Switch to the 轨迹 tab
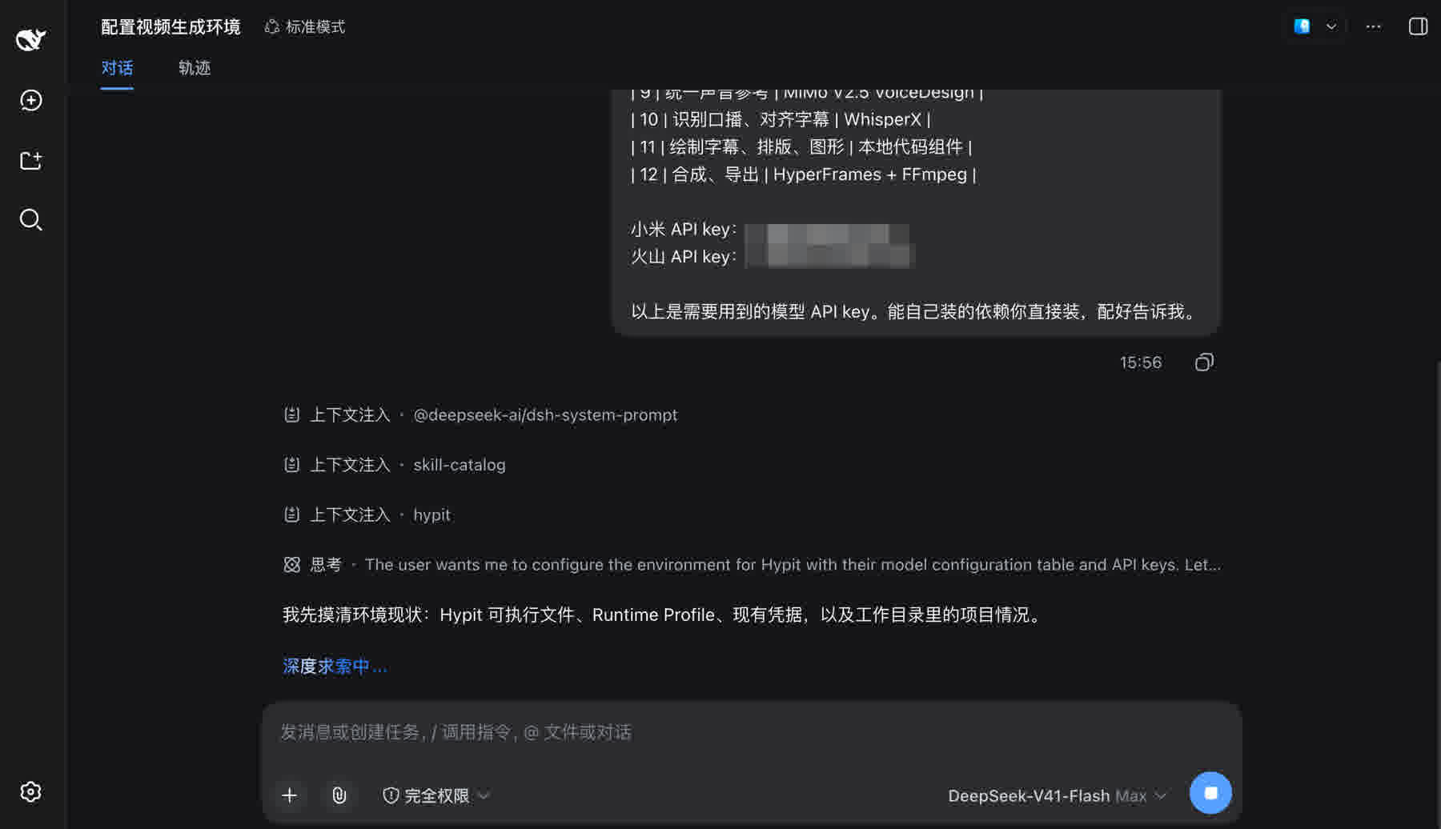Screen dimensions: 1441x829 195,68
